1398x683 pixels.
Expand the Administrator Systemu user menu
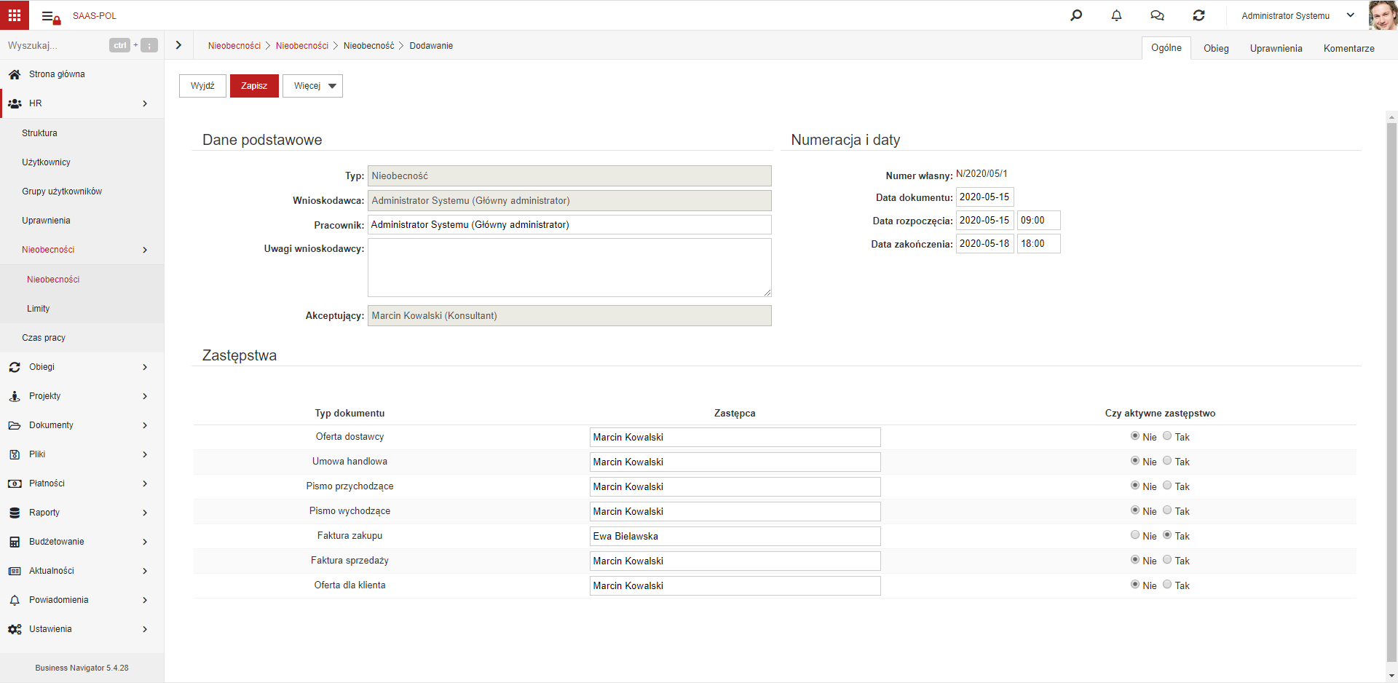1298,15
